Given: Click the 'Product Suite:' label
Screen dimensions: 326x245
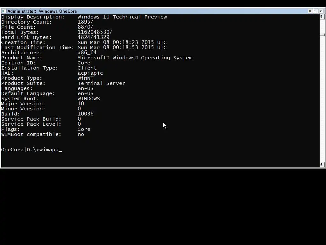Looking at the screenshot, I should point(23,83).
